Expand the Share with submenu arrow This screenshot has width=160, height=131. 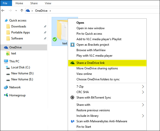pyautogui.click(x=143, y=105)
